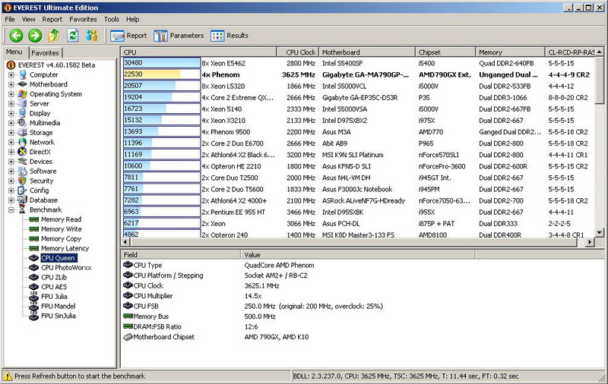
Task: Select the Benchmark hourglass icon
Action: point(23,209)
